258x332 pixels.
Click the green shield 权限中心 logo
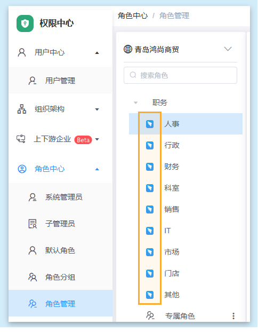tap(25, 23)
